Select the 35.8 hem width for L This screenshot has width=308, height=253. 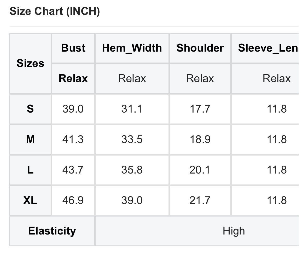(132, 170)
